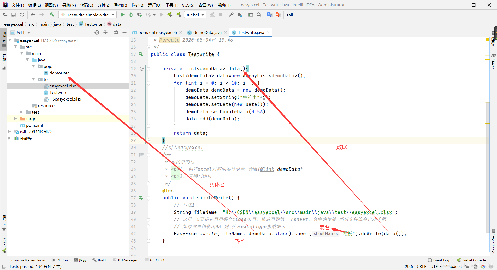Image resolution: width=497 pixels, height=270 pixels.
Task: Open the 帮助(H) menu
Action: [224, 5]
